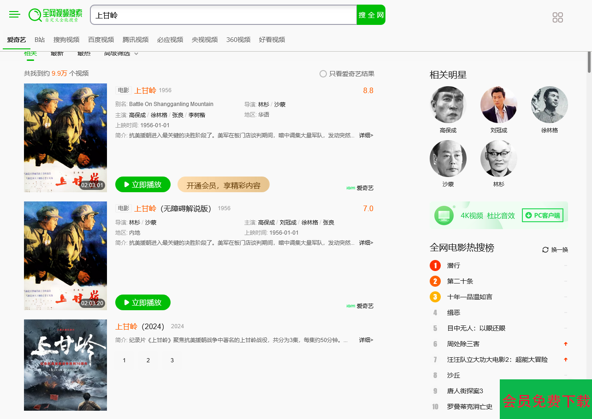The height and width of the screenshot is (419, 592).
Task: Click the 全网视频搜索 logo
Action: 55,15
